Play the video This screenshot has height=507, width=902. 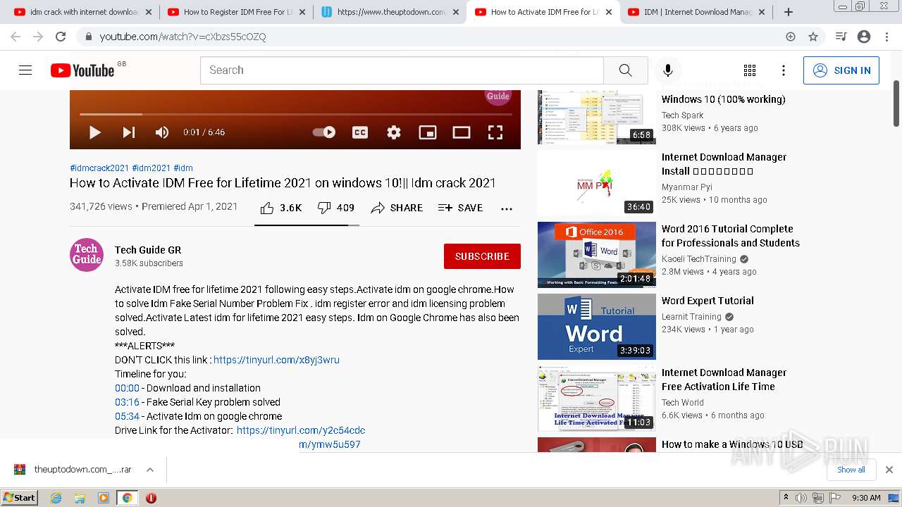click(95, 132)
